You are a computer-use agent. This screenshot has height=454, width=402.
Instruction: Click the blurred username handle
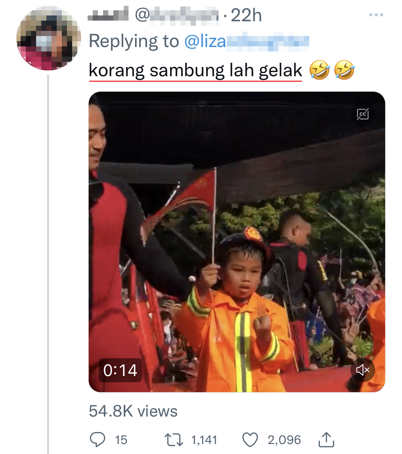click(x=177, y=15)
